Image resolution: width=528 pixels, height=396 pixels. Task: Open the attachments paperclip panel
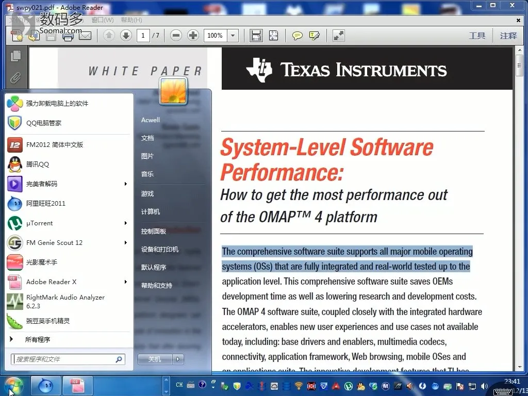coord(15,78)
